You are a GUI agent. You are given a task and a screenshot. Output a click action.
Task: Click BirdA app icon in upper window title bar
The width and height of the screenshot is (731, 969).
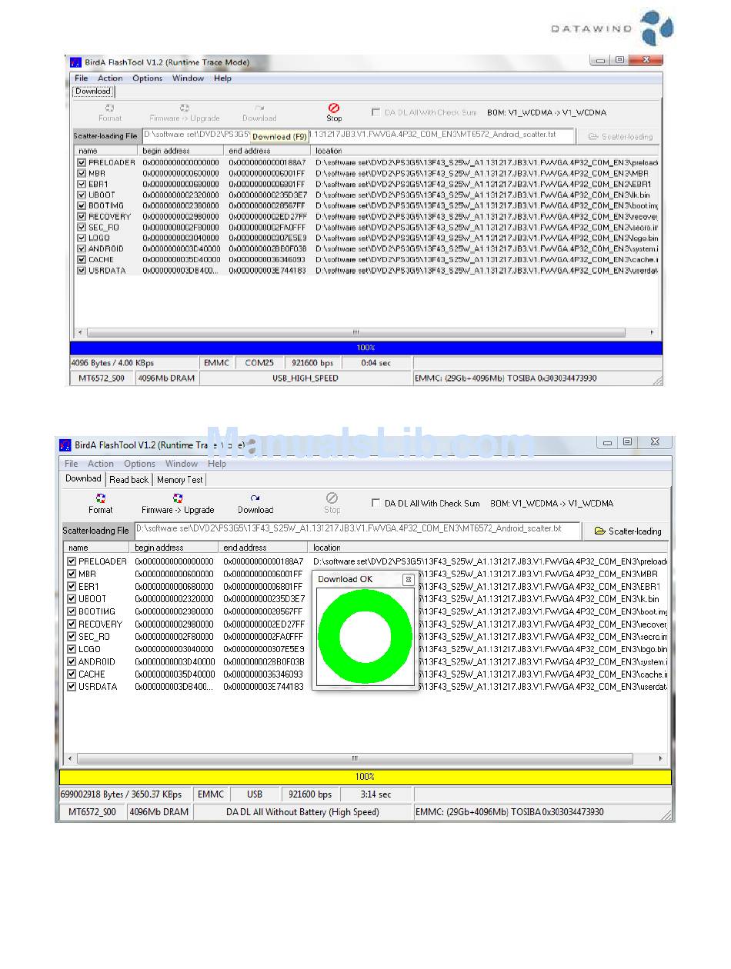click(76, 62)
